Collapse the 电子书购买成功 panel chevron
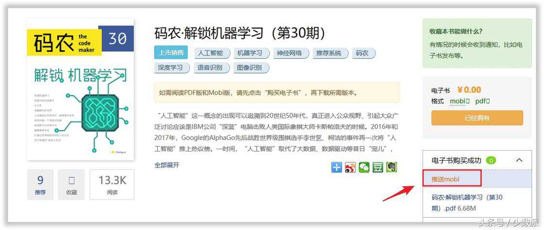 click(x=519, y=160)
